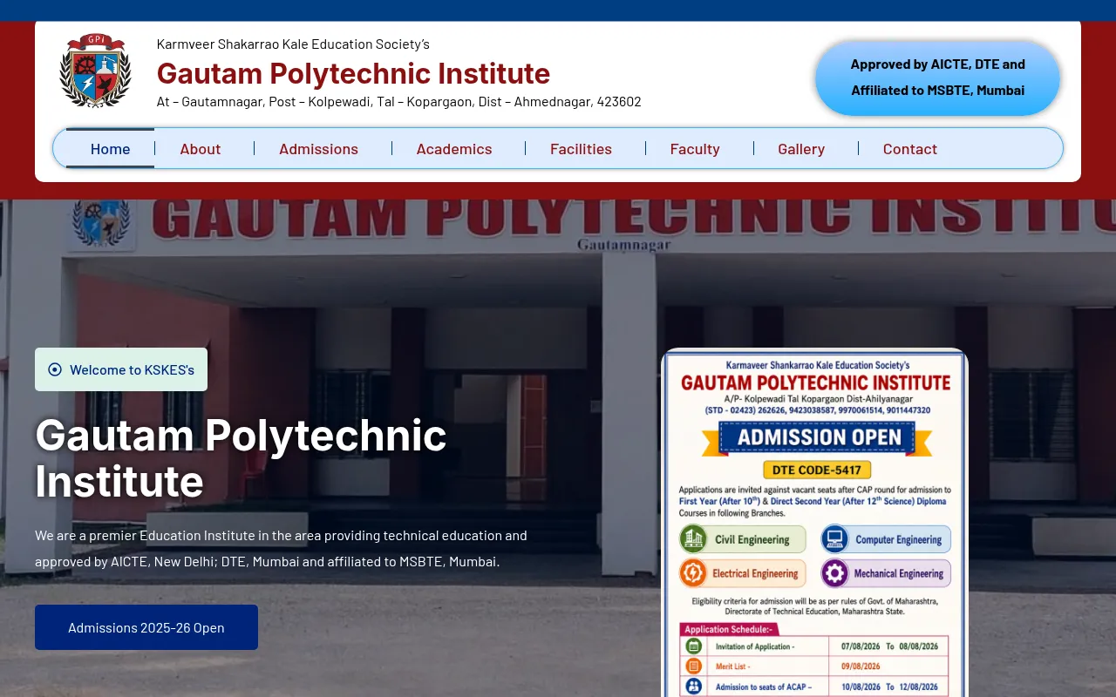Open the Admission Open poster image
This screenshot has width=1116, height=697.
815,523
